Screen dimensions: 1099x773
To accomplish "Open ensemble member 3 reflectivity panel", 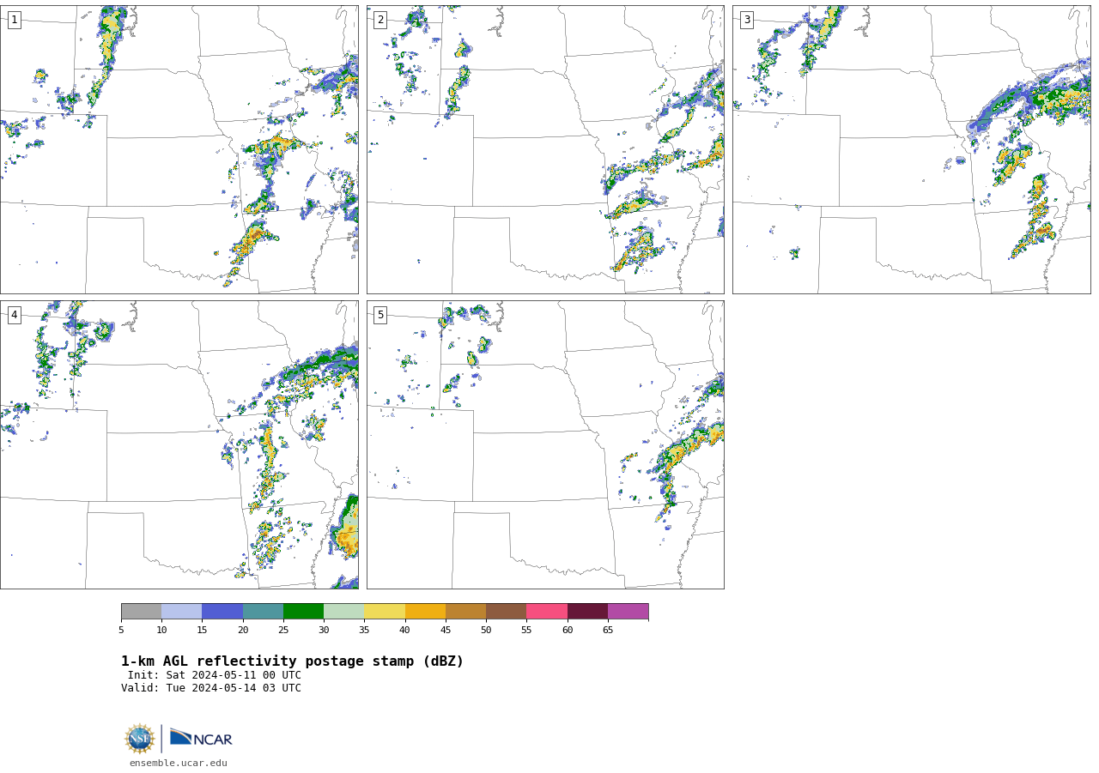I will click(912, 149).
